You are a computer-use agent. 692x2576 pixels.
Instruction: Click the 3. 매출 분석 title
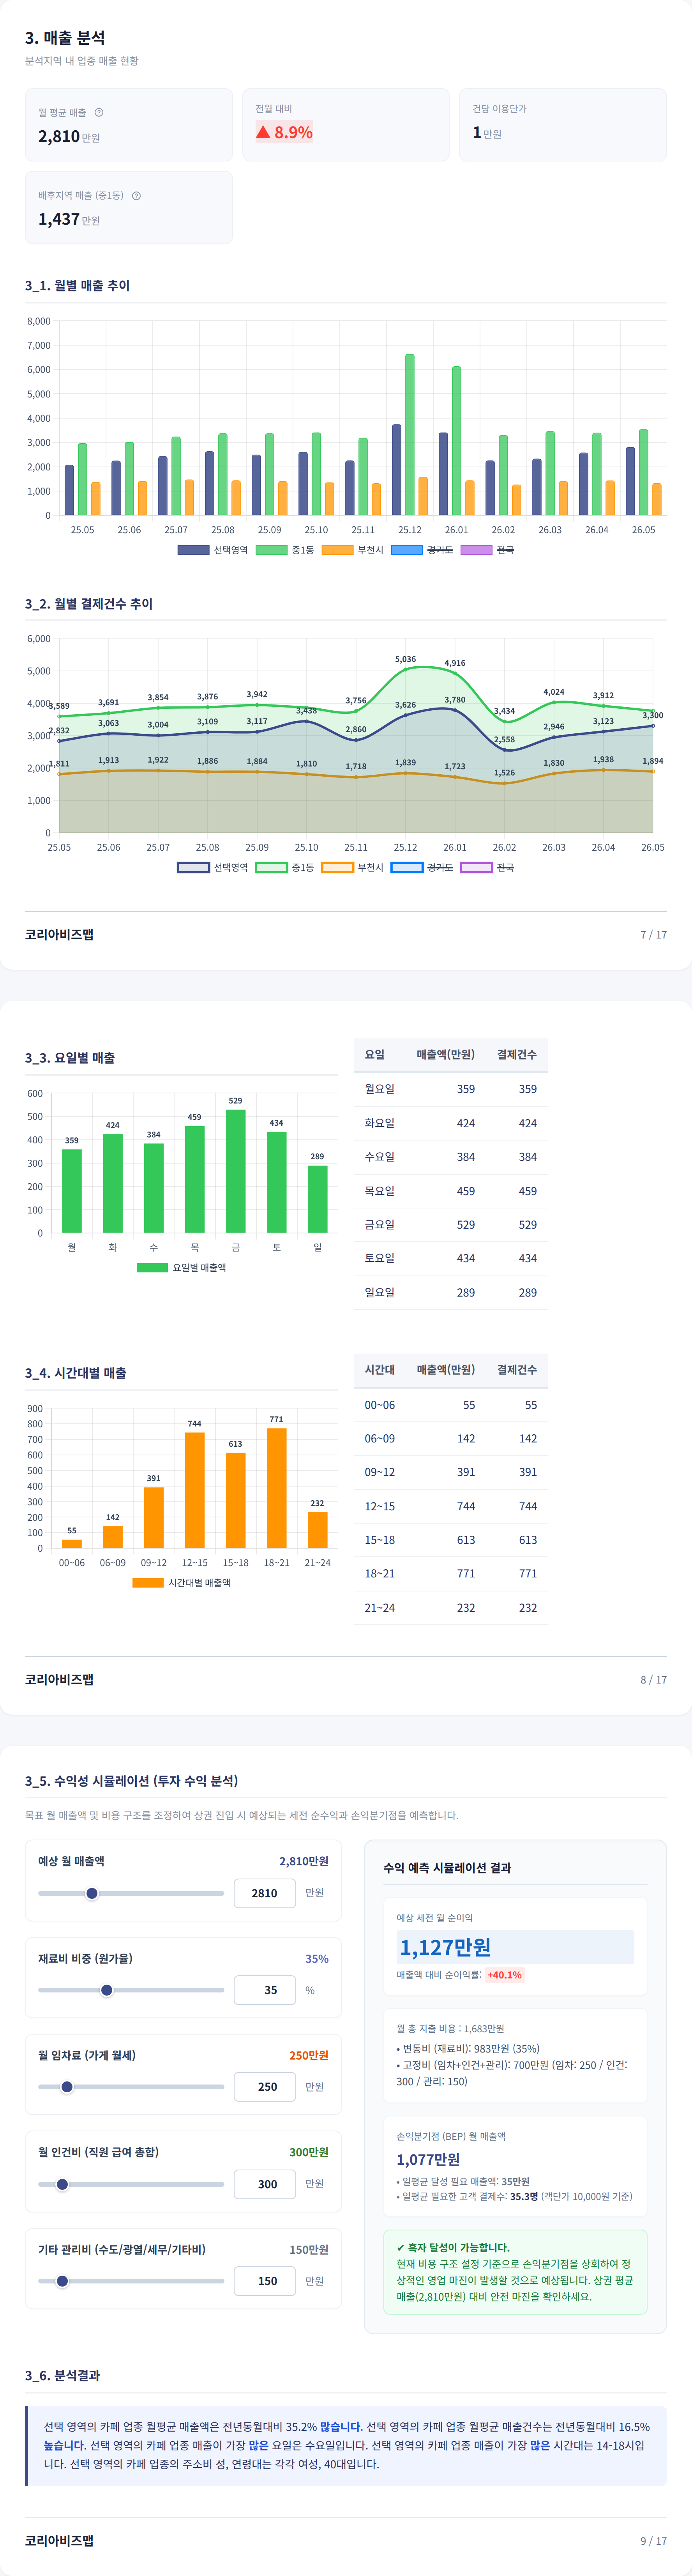[x=65, y=37]
